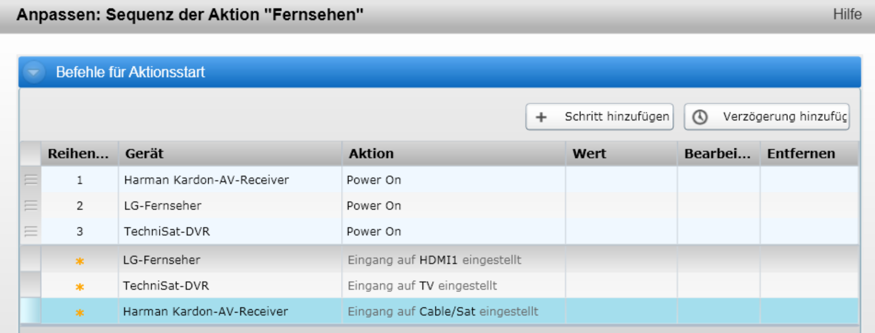
Task: Click the drag handle icon of row 2
Action: point(31,206)
